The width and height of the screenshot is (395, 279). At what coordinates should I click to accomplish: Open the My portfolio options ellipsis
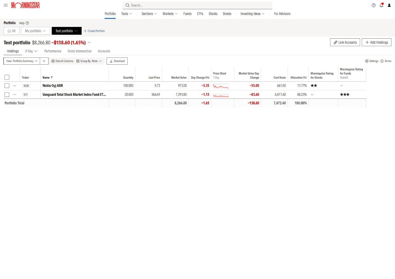(x=44, y=31)
